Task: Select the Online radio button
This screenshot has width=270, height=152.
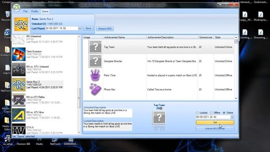Action: tap(224, 113)
